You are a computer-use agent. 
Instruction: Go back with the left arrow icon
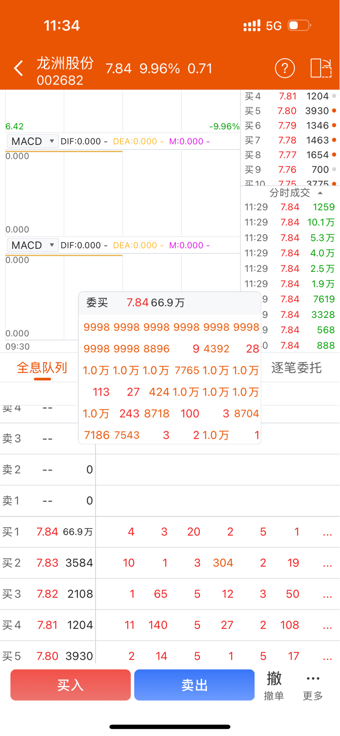(x=18, y=69)
